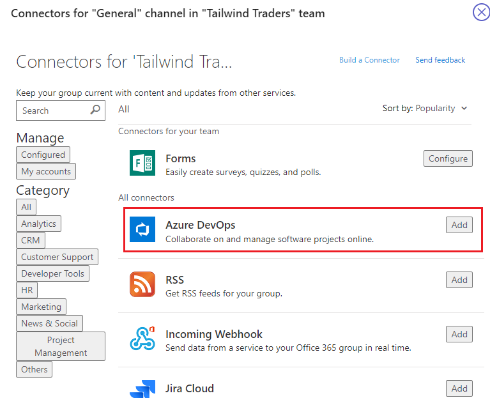Filter by News & Social category

click(49, 323)
